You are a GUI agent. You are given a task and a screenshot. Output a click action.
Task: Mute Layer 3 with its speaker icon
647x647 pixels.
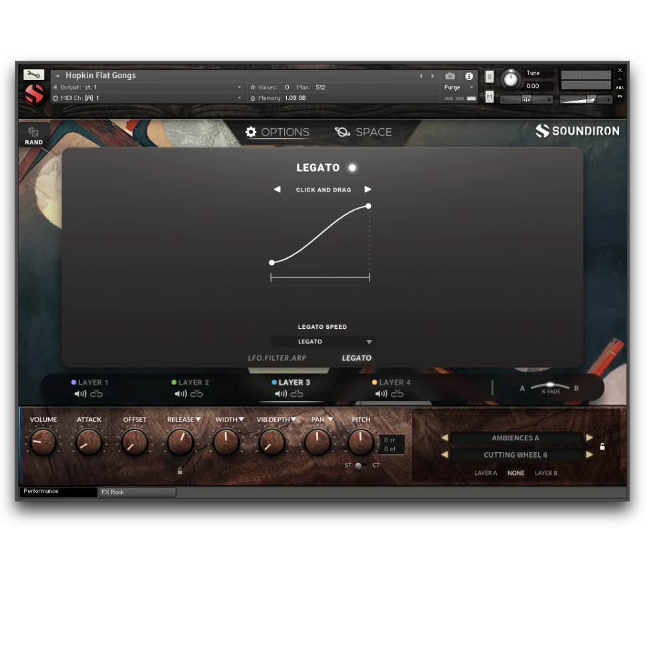(x=281, y=394)
